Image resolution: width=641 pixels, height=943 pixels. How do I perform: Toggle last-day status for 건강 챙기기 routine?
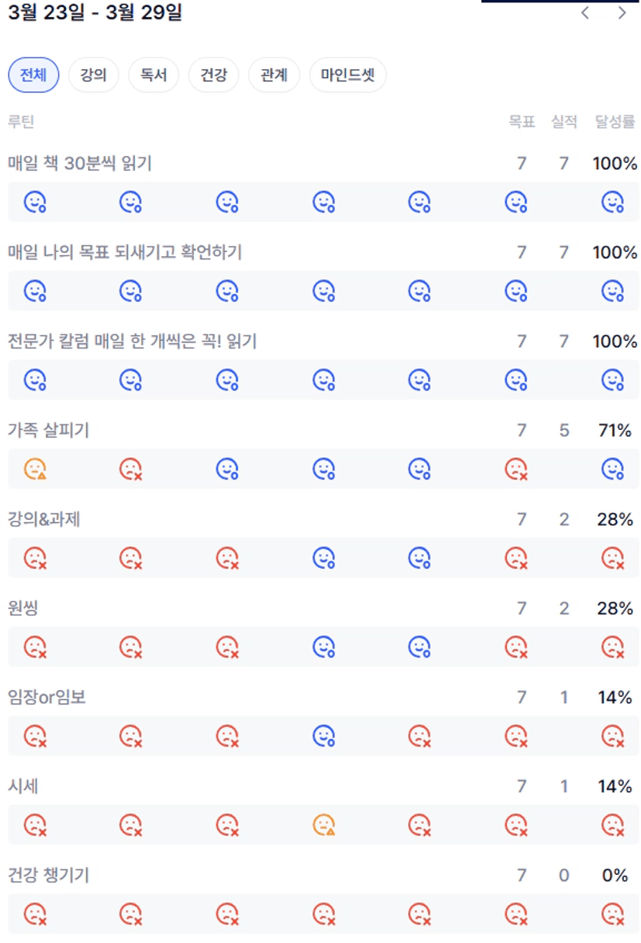612,914
